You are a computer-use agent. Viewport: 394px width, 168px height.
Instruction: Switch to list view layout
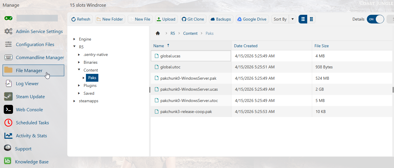click(x=303, y=19)
